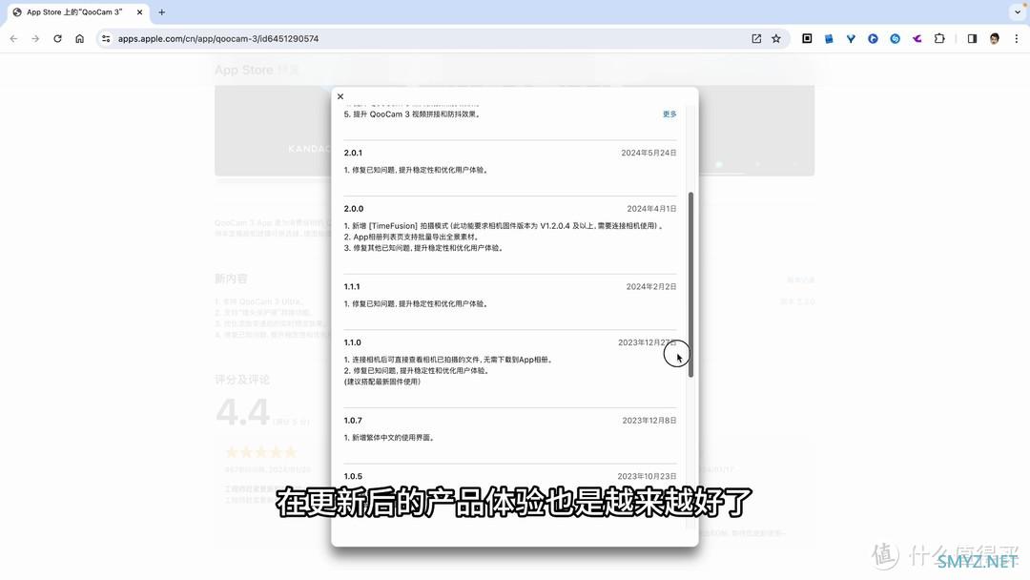This screenshot has height=580, width=1030.
Task: Toggle the browser side panel
Action: (x=972, y=39)
